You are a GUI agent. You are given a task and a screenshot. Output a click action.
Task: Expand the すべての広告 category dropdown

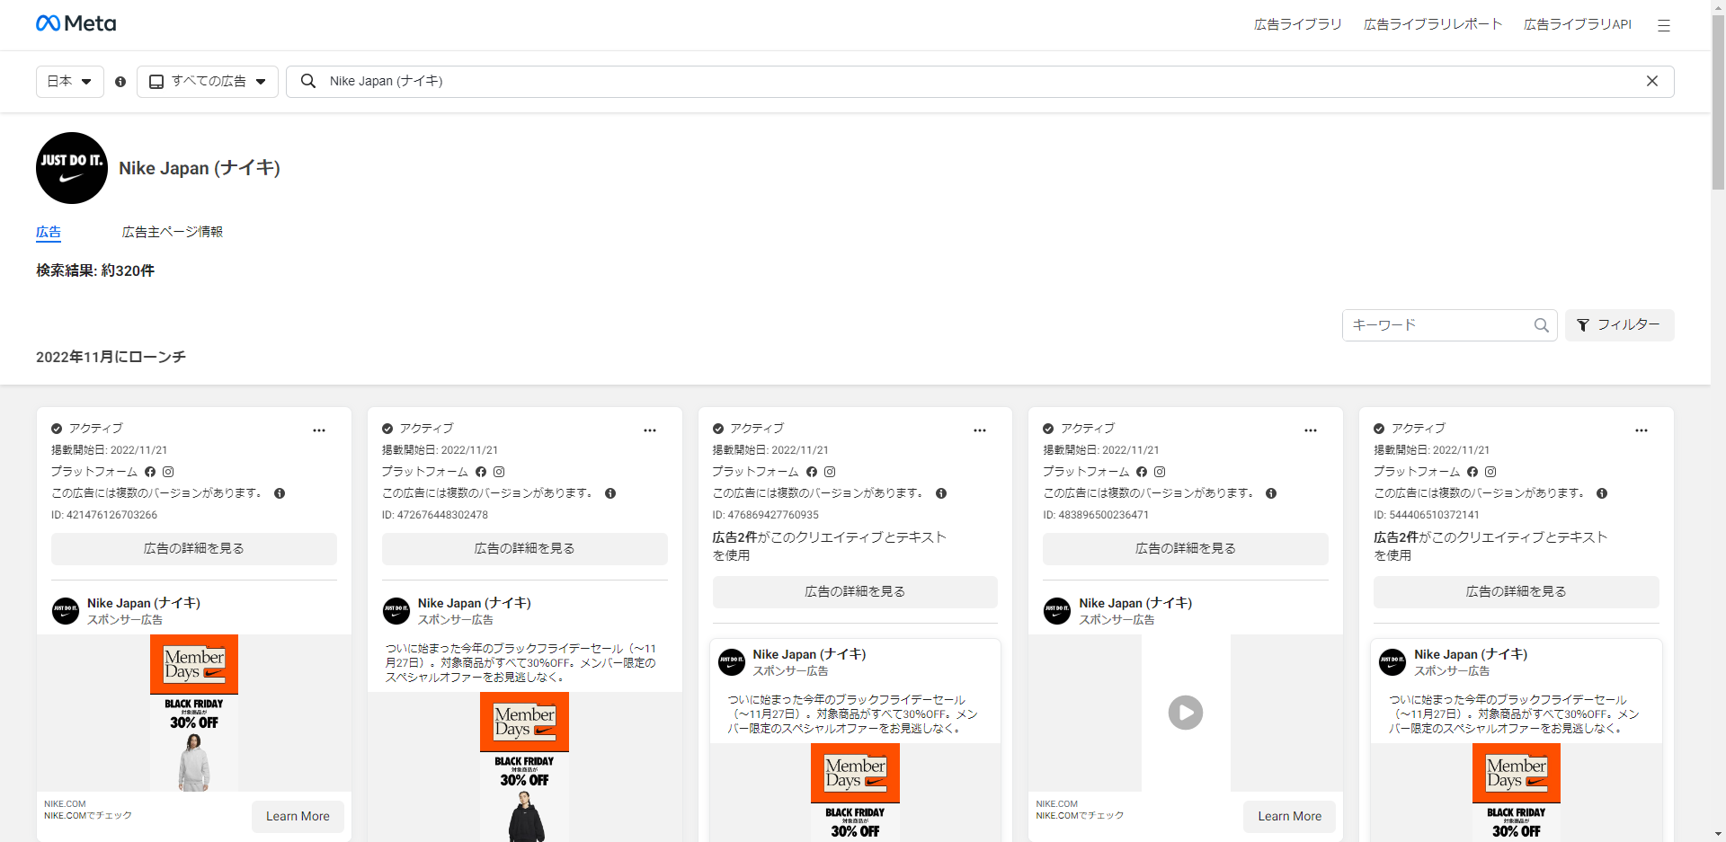click(207, 81)
